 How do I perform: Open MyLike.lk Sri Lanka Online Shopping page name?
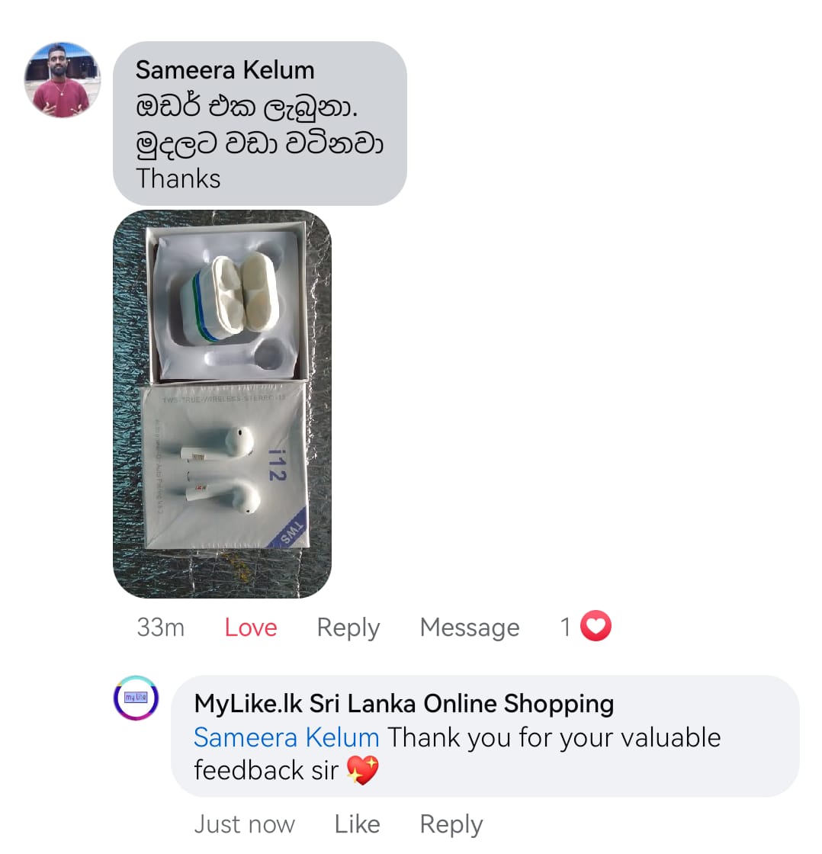[x=404, y=704]
